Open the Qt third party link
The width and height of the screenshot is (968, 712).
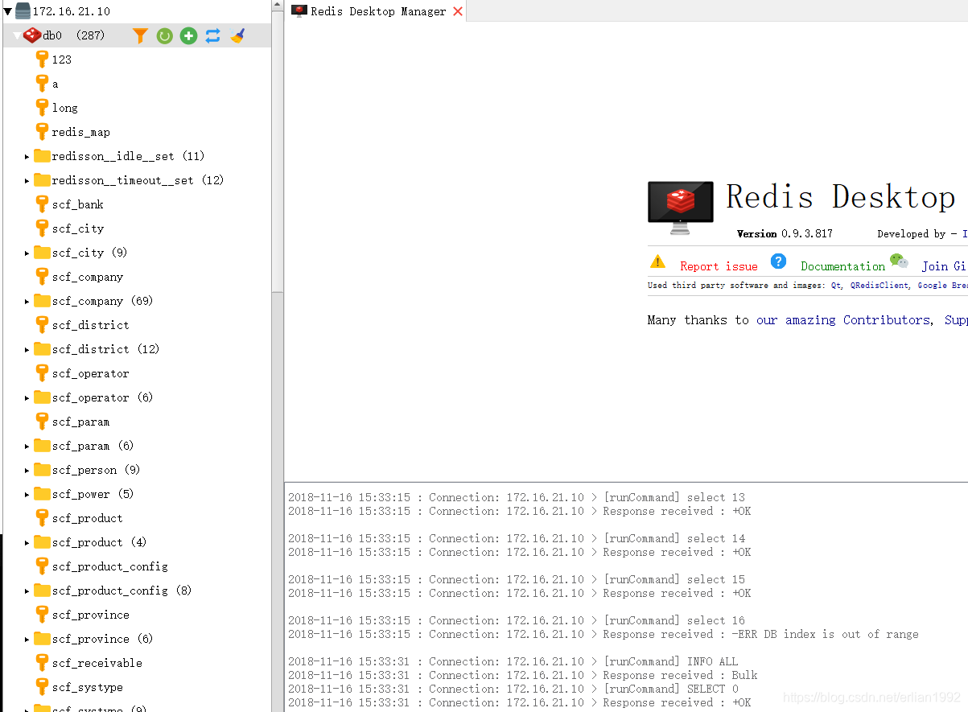point(837,286)
